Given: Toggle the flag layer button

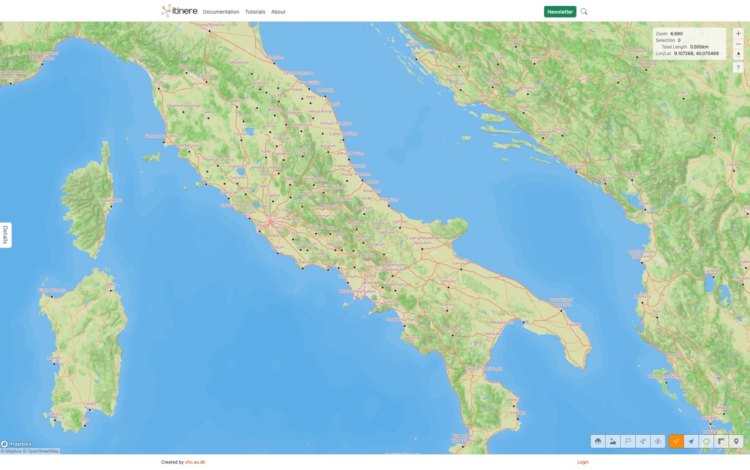Looking at the screenshot, I should click(x=628, y=441).
